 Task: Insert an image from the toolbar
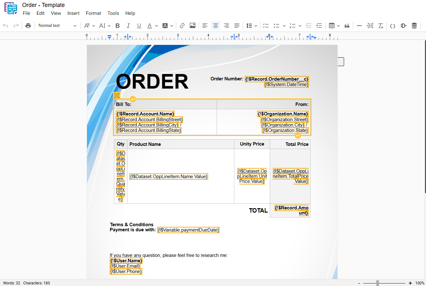(x=193, y=26)
